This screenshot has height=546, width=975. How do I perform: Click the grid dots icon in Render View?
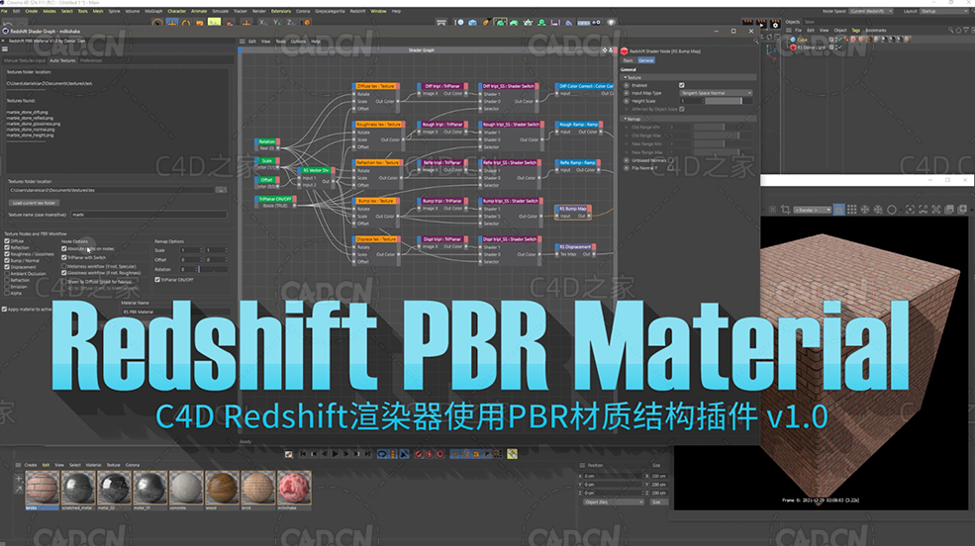click(852, 210)
